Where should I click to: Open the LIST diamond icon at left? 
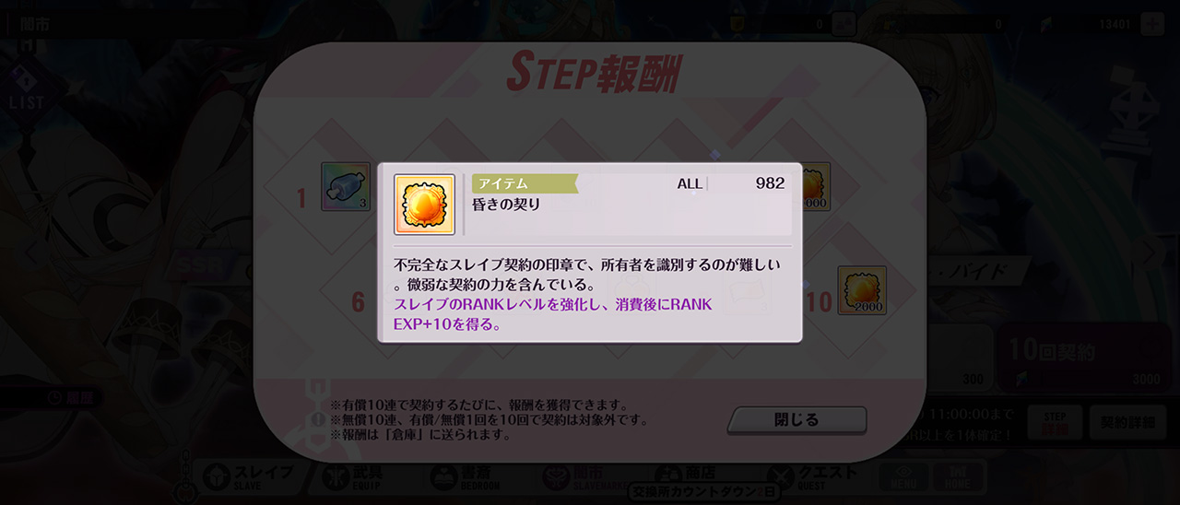pos(26,87)
